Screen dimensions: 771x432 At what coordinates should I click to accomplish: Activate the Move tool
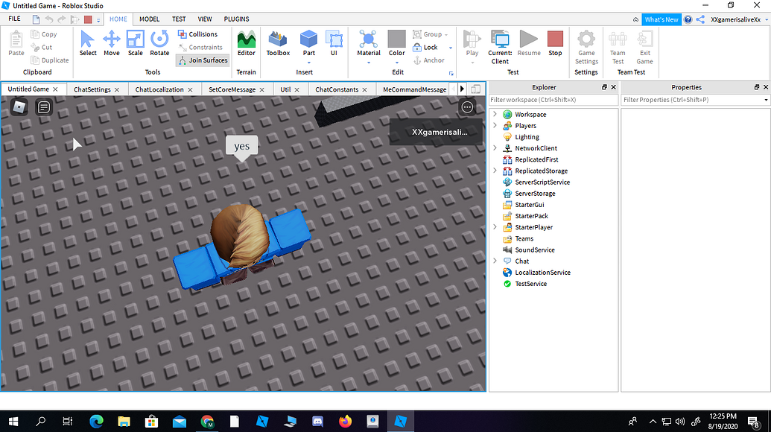pyautogui.click(x=112, y=43)
